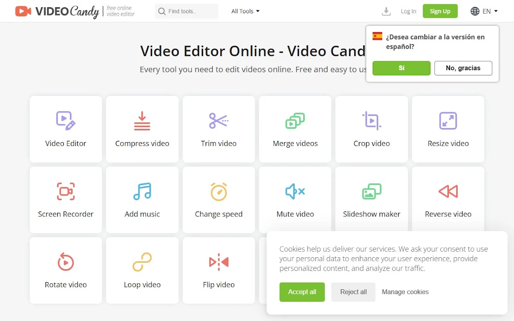Click the 'Video Editor' label text
This screenshot has height=321, width=514.
pyautogui.click(x=66, y=143)
